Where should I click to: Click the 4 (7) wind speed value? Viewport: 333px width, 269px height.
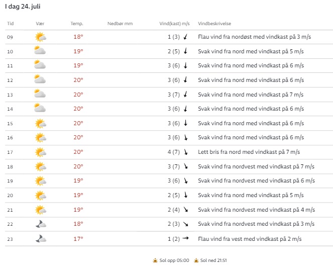pyautogui.click(x=174, y=152)
